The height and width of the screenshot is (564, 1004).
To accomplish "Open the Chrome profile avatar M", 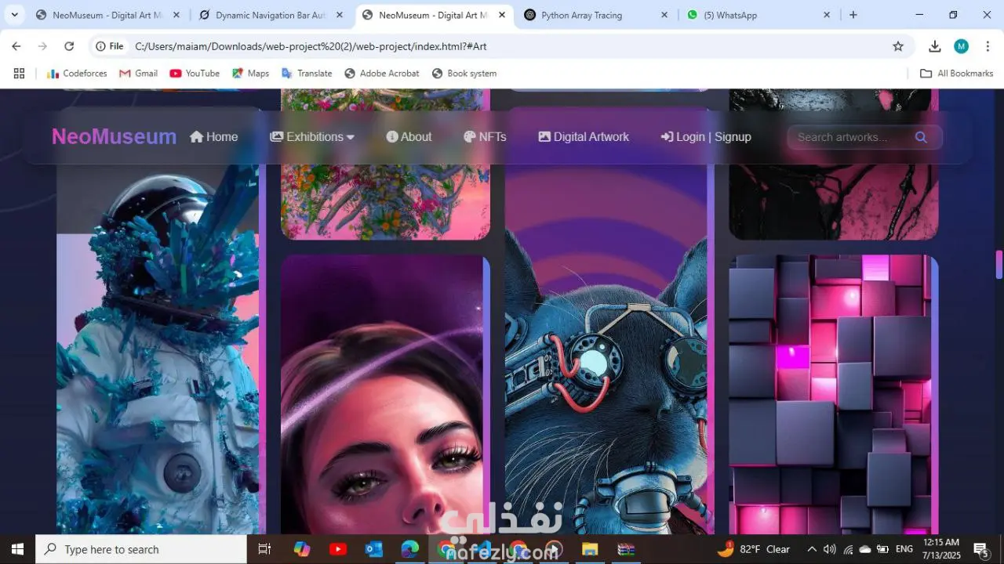I will click(962, 46).
